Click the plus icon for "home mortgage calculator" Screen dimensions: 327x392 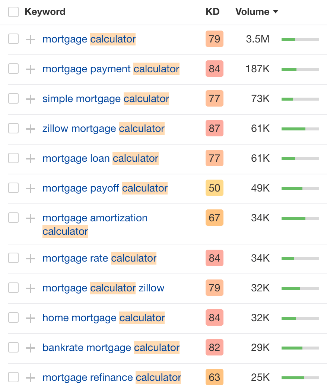pyautogui.click(x=30, y=317)
